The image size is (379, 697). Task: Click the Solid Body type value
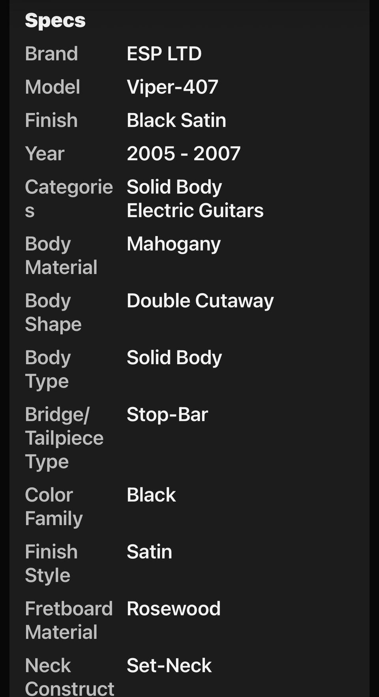pyautogui.click(x=174, y=358)
